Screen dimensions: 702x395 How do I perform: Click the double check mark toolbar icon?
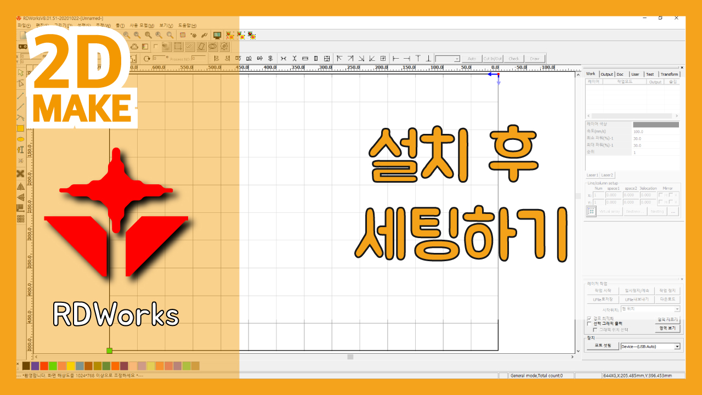click(x=189, y=47)
